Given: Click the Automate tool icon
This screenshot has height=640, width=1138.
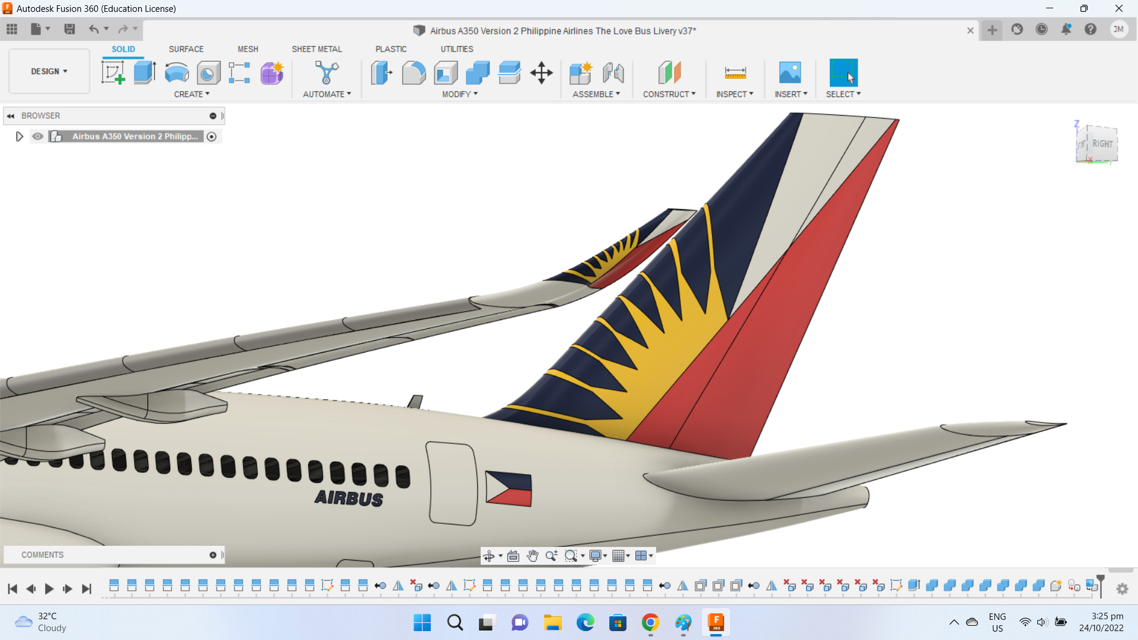Looking at the screenshot, I should coord(327,73).
